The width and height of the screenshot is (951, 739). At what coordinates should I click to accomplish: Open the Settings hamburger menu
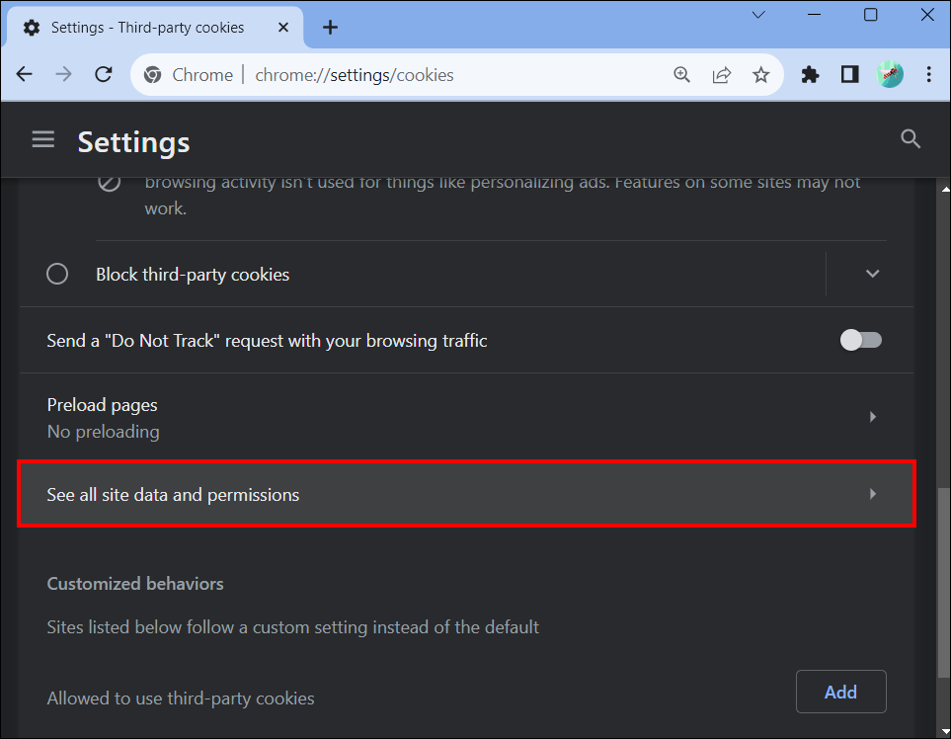[x=43, y=139]
